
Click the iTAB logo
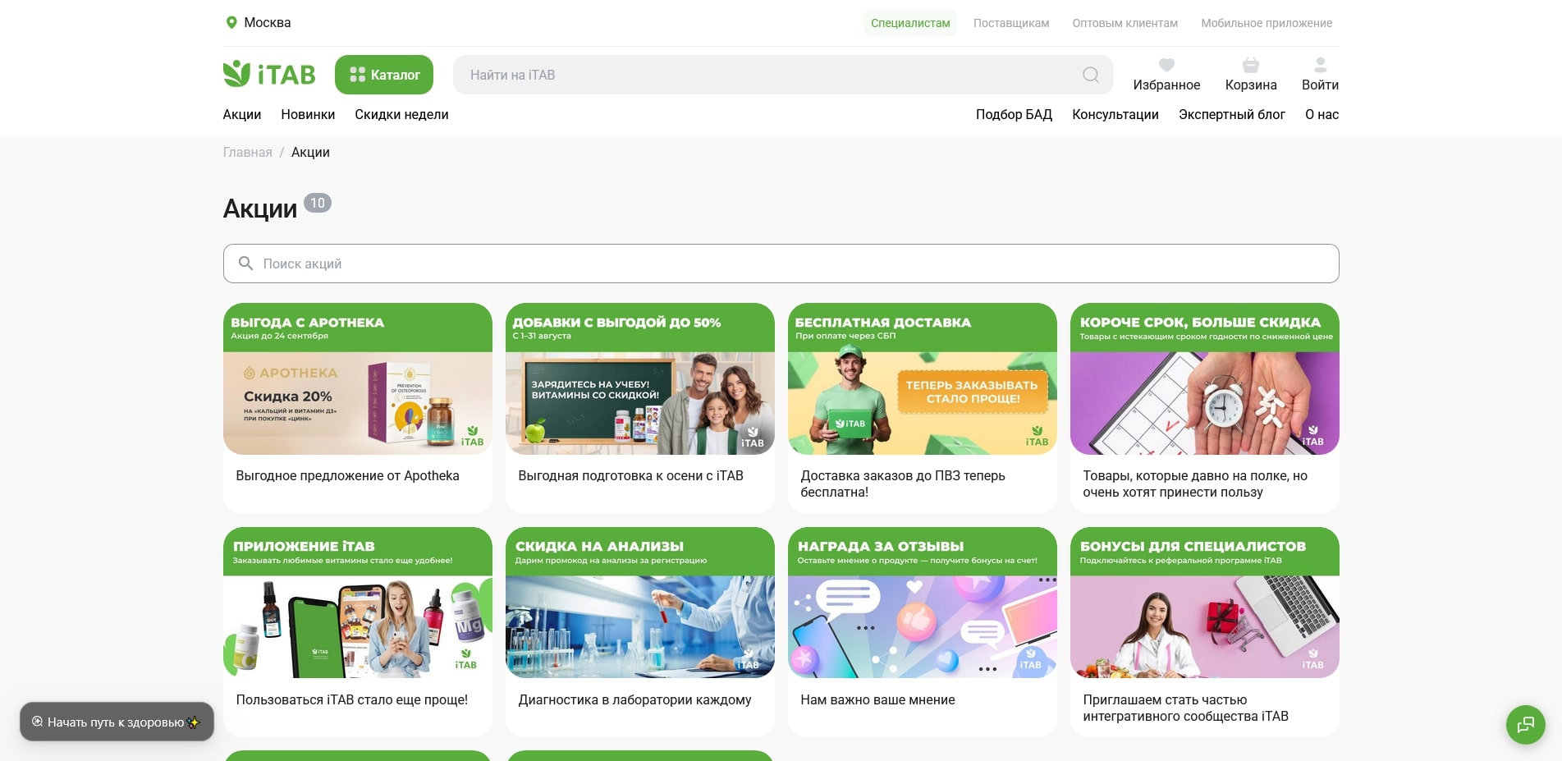269,75
